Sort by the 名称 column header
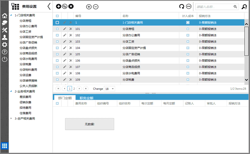Viewport: 250px width, 154px height. tap(125, 16)
